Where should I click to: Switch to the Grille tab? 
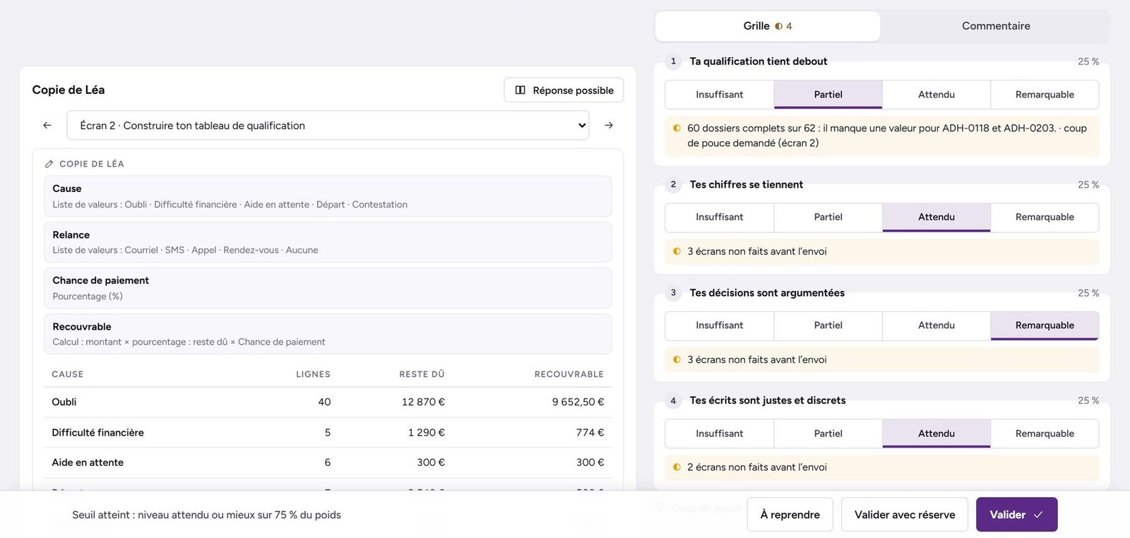768,26
